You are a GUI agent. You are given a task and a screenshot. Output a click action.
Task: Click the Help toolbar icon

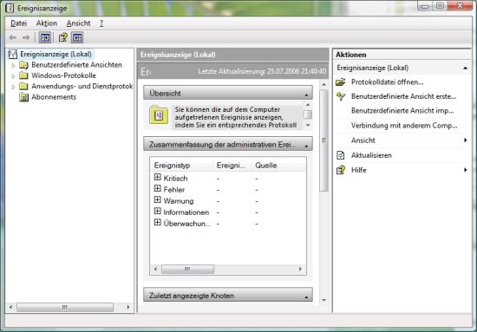63,37
